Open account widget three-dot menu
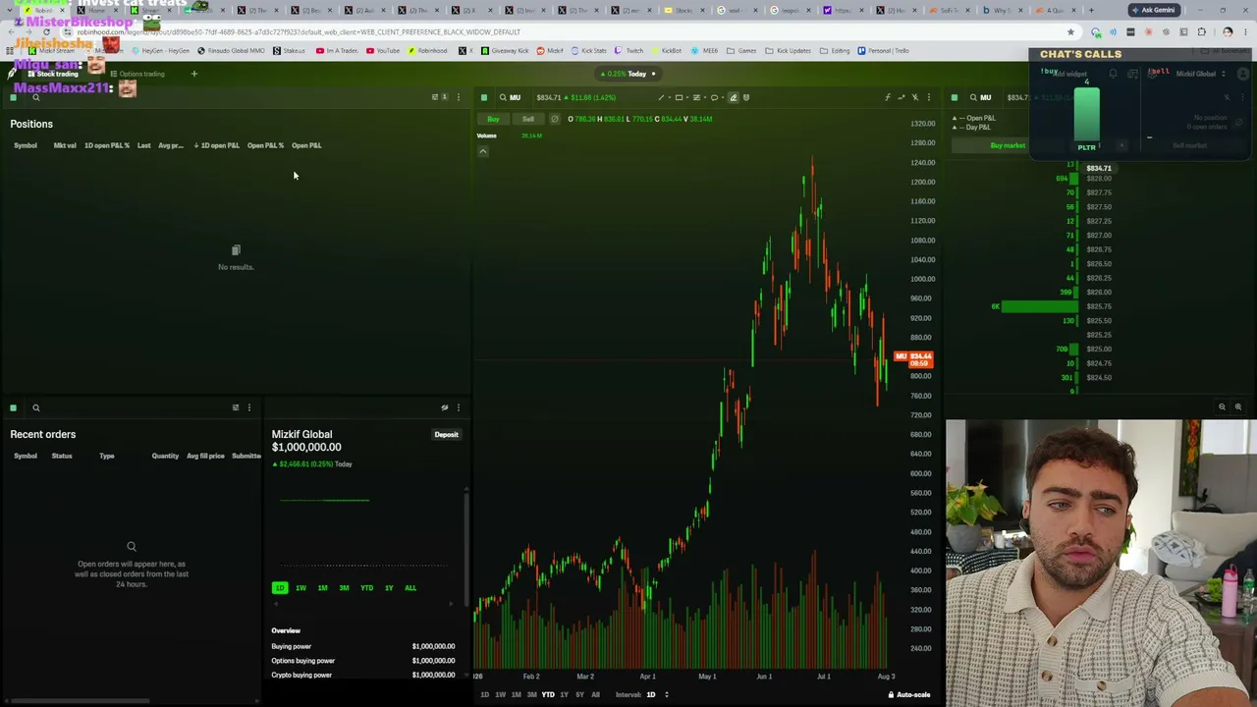 coord(459,408)
